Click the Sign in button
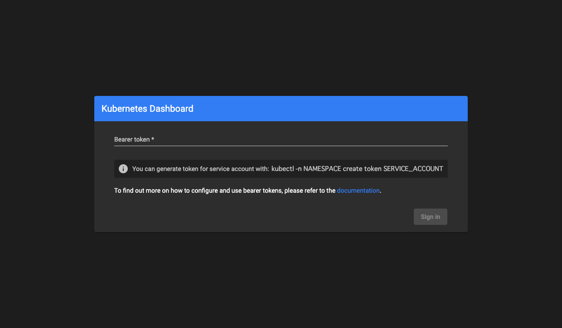 point(431,217)
